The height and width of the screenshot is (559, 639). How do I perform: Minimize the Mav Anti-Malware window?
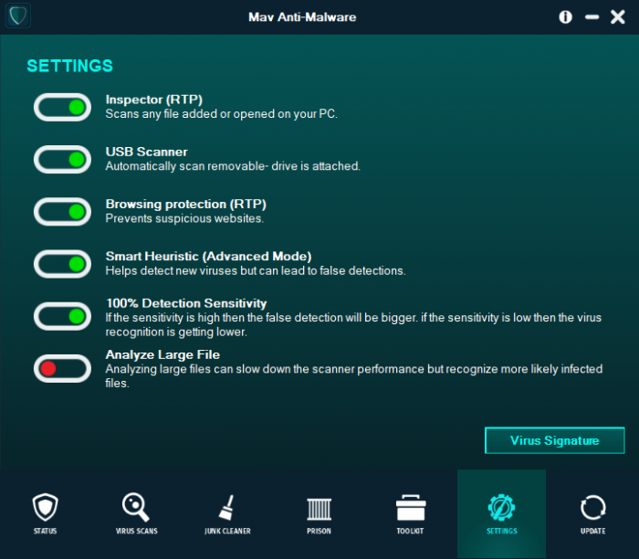coord(592,17)
